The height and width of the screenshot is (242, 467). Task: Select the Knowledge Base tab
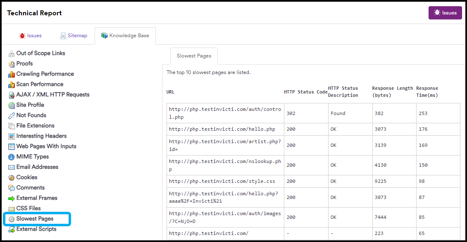125,36
